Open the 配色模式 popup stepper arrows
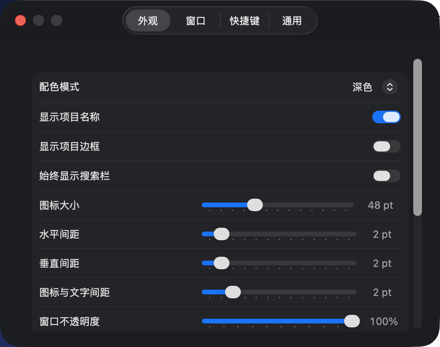 [390, 87]
